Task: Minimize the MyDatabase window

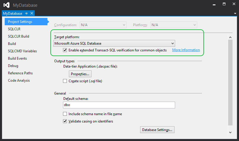Action: coord(214,5)
